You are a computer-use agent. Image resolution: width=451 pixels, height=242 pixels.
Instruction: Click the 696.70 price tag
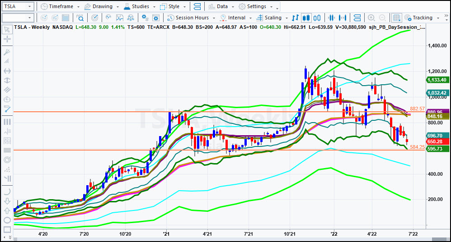pyautogui.click(x=437, y=136)
